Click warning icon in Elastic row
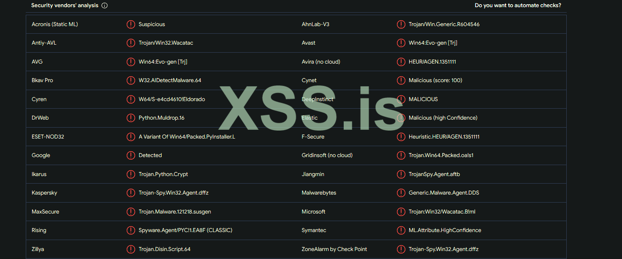Image resolution: width=622 pixels, height=259 pixels. click(x=401, y=118)
